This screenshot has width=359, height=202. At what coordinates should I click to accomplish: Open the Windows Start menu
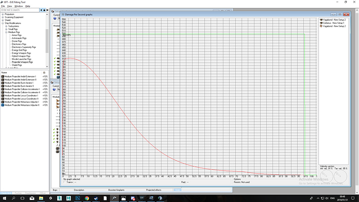tap(4, 198)
